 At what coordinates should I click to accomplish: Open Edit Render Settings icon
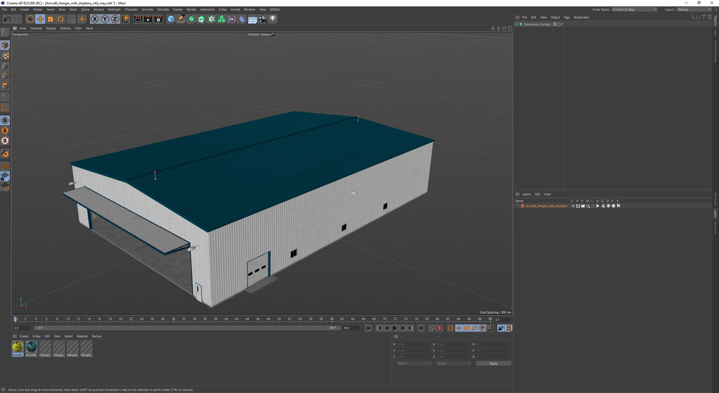(x=158, y=19)
